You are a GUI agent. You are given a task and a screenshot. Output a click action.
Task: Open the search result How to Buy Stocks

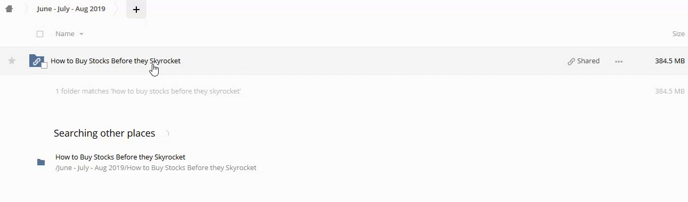120,157
